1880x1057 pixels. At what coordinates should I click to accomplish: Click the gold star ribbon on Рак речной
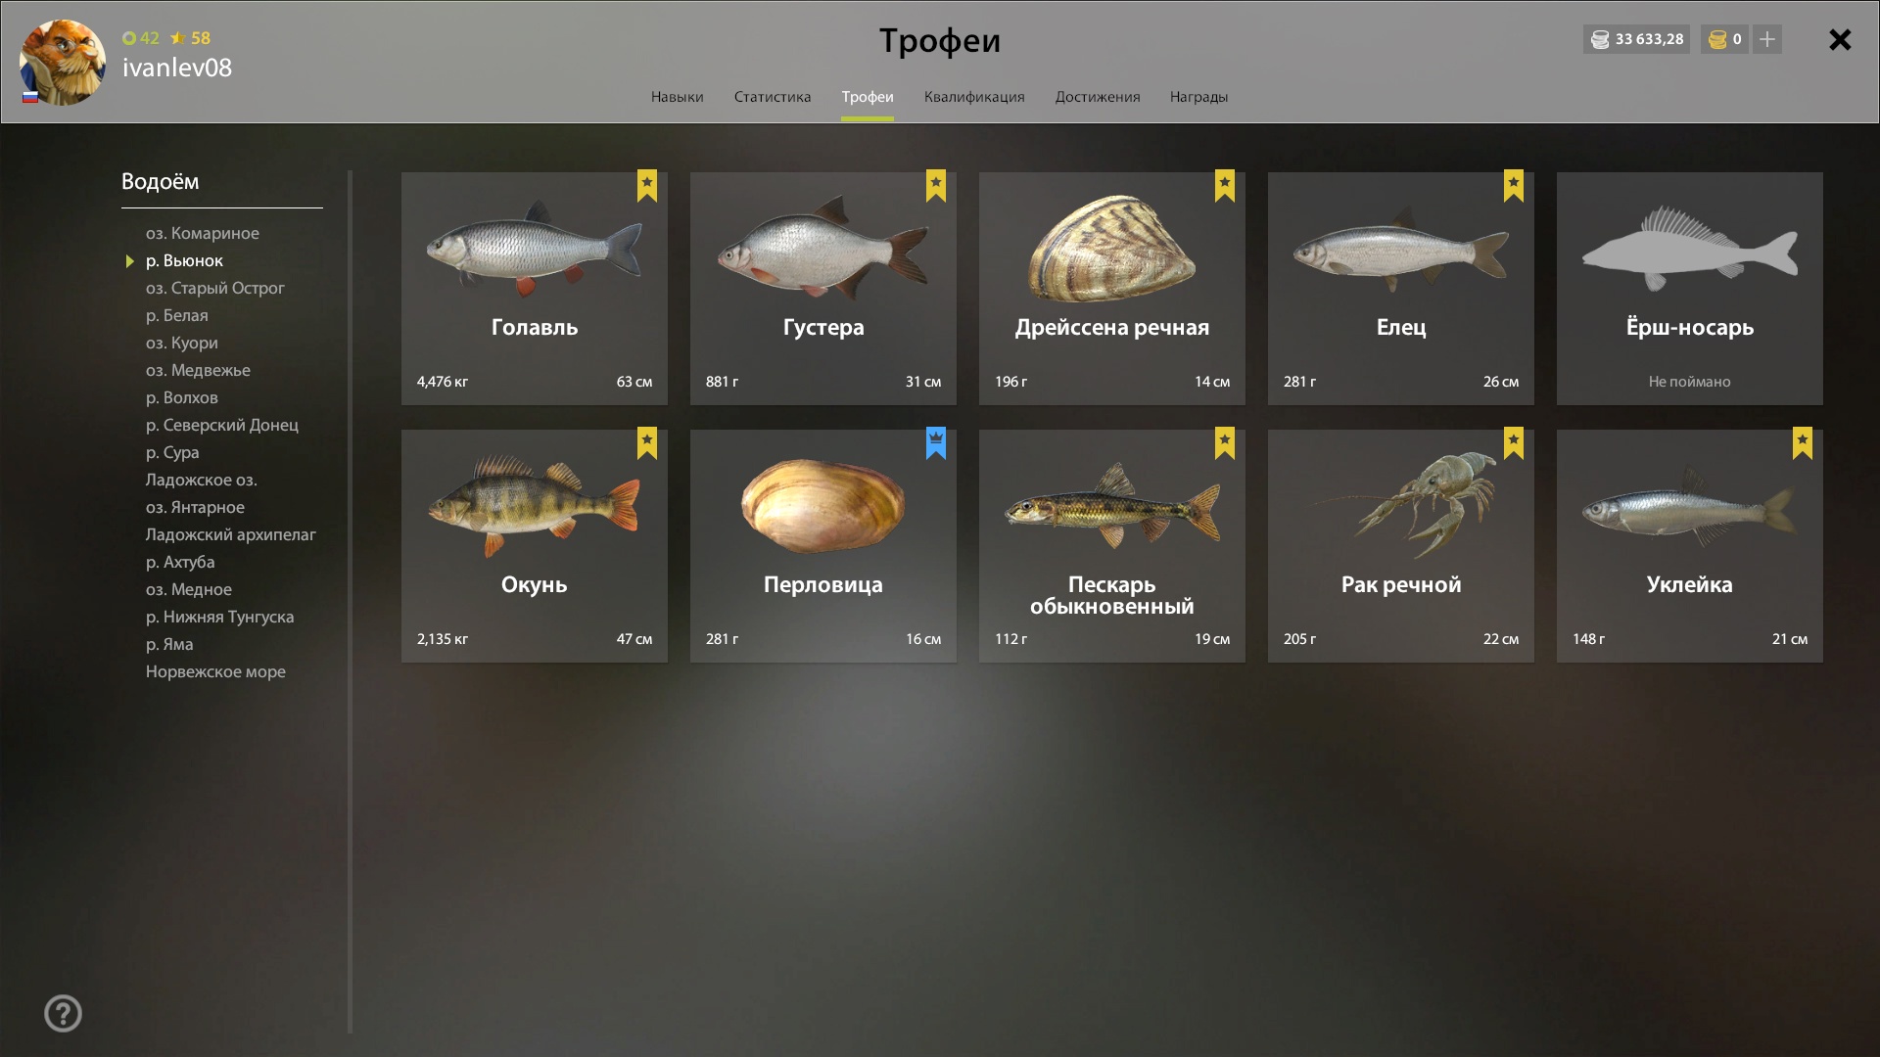pyautogui.click(x=1514, y=443)
